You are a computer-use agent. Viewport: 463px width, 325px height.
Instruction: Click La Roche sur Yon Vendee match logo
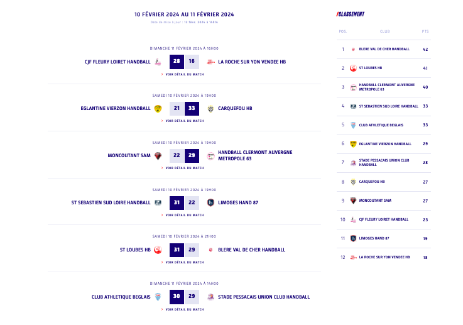(x=210, y=62)
